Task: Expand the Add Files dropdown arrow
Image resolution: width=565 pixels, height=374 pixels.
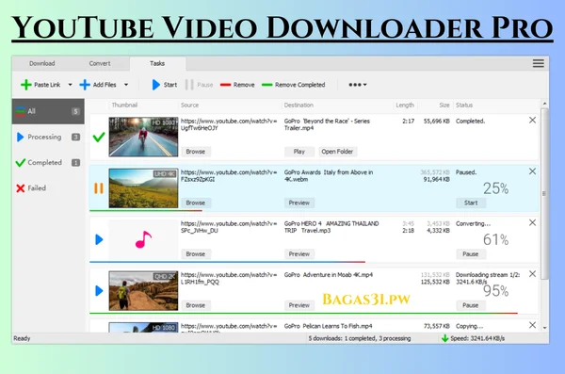Action: click(x=126, y=85)
